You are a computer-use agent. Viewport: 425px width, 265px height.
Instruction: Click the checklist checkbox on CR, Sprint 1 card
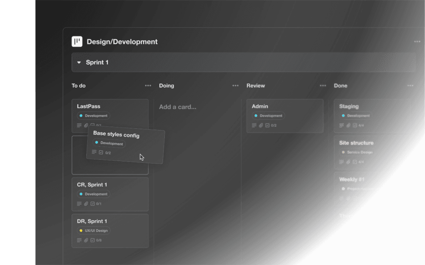tap(93, 204)
